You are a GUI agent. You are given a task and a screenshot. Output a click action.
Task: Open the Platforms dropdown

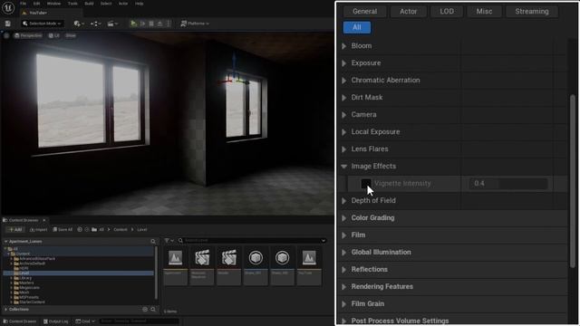coord(195,24)
